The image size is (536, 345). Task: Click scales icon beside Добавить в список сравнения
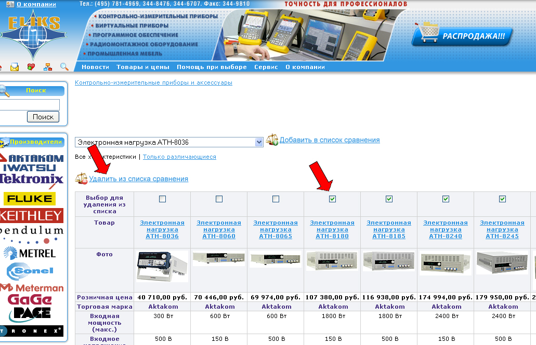(x=272, y=140)
